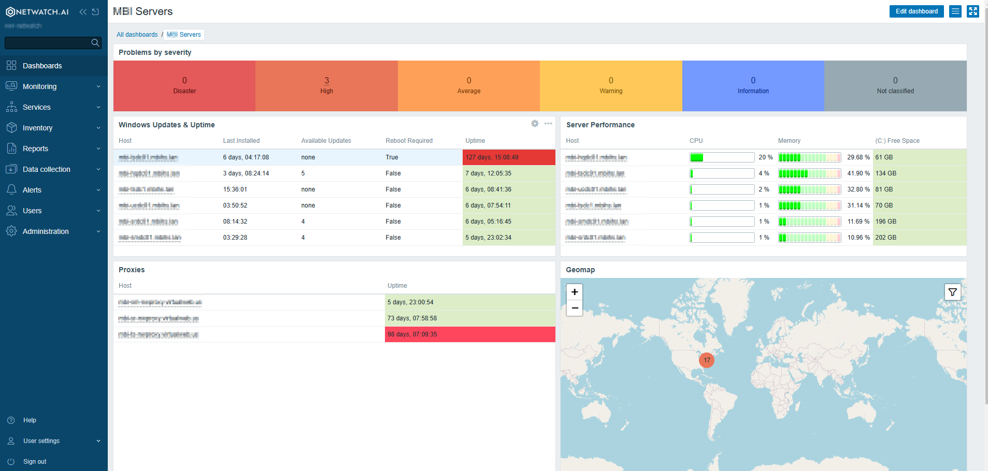The height and width of the screenshot is (471, 988).
Task: Open the dashboard actions hamburger menu
Action: [x=955, y=11]
